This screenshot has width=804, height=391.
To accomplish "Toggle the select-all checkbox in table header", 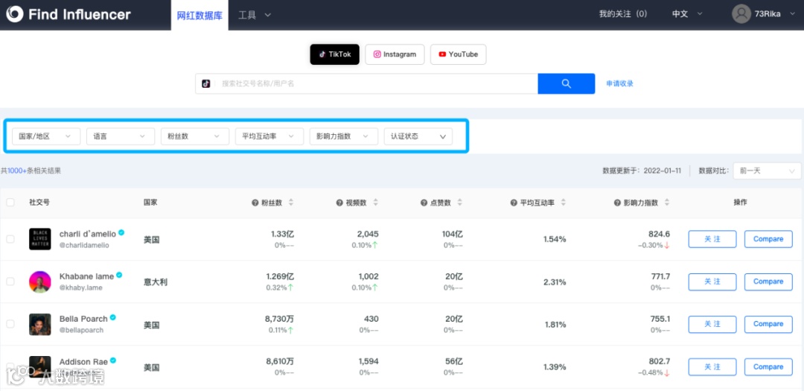I will (10, 203).
